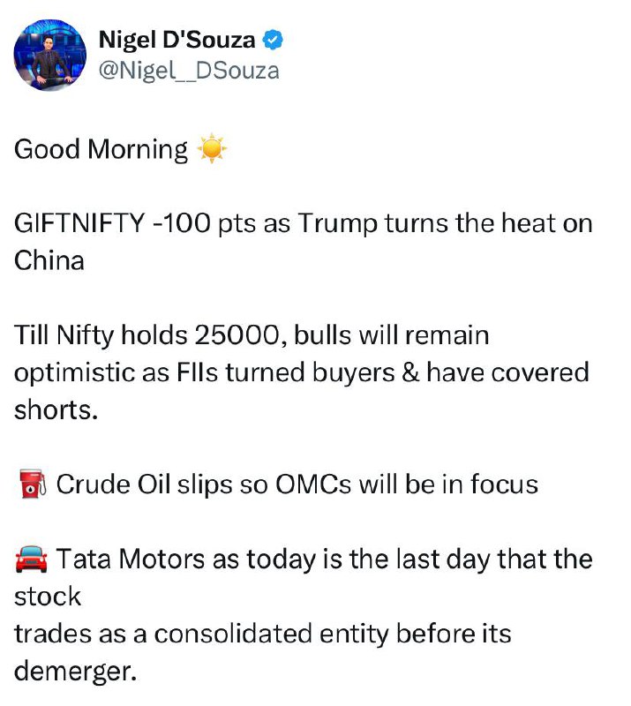Click the red fuel pump emoji
The height and width of the screenshot is (706, 631).
pos(31,484)
